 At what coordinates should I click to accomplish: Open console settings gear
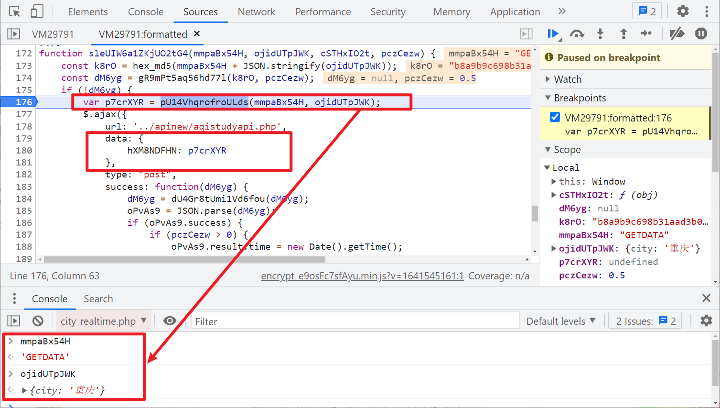tap(706, 320)
